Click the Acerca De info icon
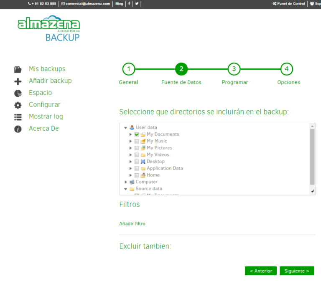This screenshot has height=281, width=321. [18, 129]
